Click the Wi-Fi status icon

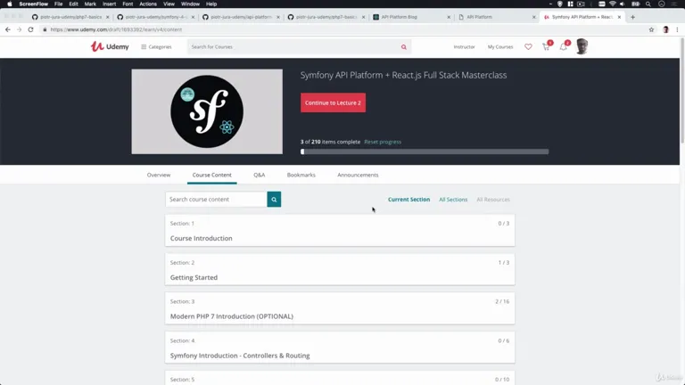613,4
